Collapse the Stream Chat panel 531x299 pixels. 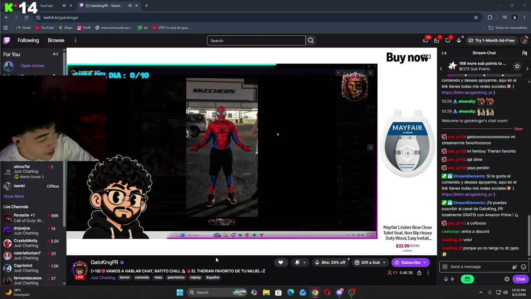click(444, 53)
